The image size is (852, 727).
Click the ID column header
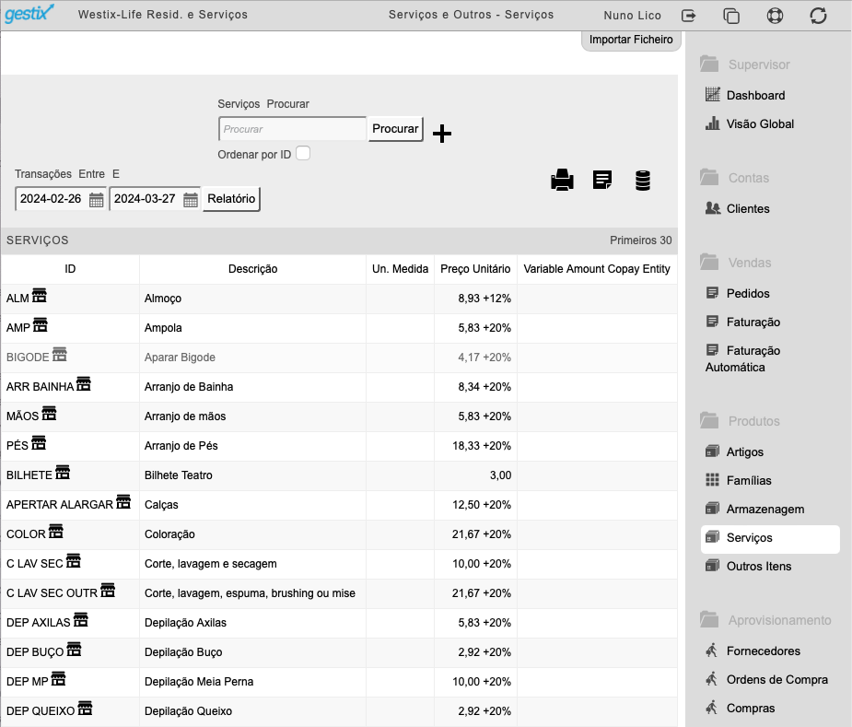70,269
